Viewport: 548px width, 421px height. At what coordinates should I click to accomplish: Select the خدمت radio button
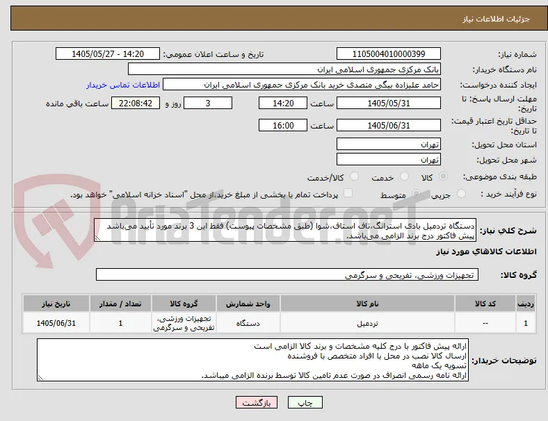pyautogui.click(x=404, y=176)
